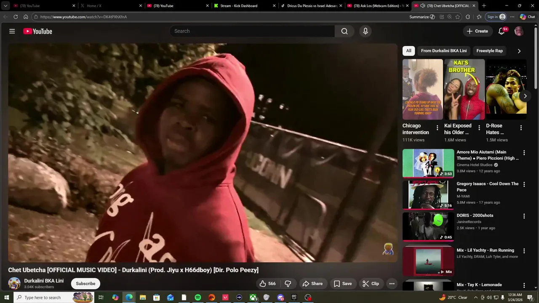Image resolution: width=539 pixels, height=303 pixels.
Task: Click the browser address bar URL
Action: 83,17
